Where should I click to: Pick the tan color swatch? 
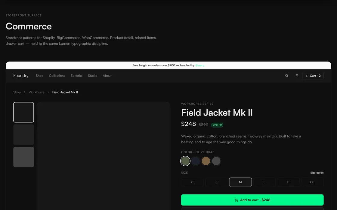(206, 161)
